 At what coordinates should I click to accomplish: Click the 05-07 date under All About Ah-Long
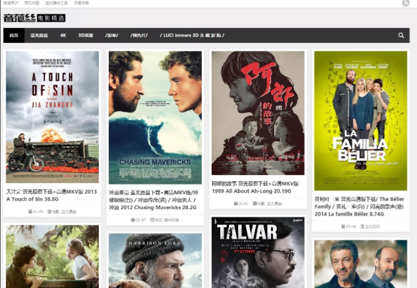(x=241, y=203)
